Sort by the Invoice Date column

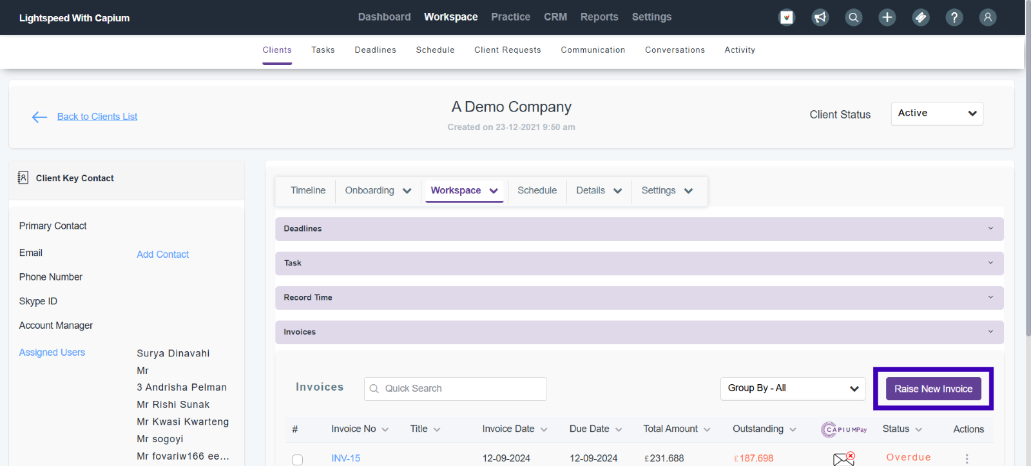pos(515,429)
